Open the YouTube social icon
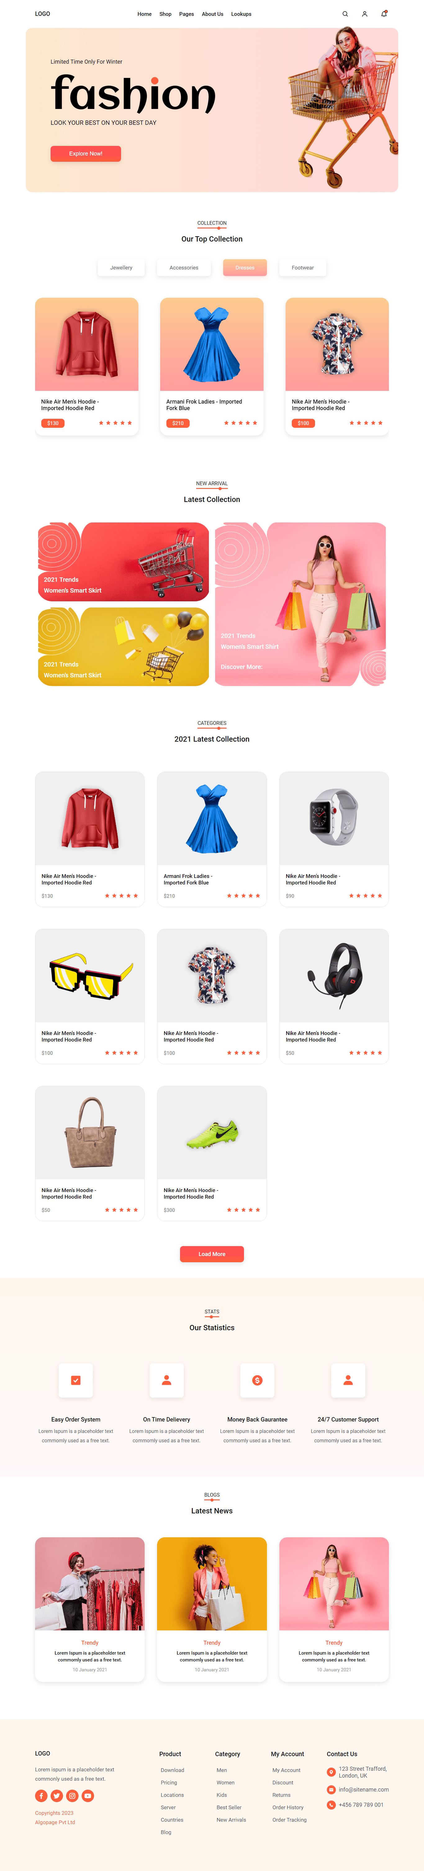 [x=88, y=1796]
